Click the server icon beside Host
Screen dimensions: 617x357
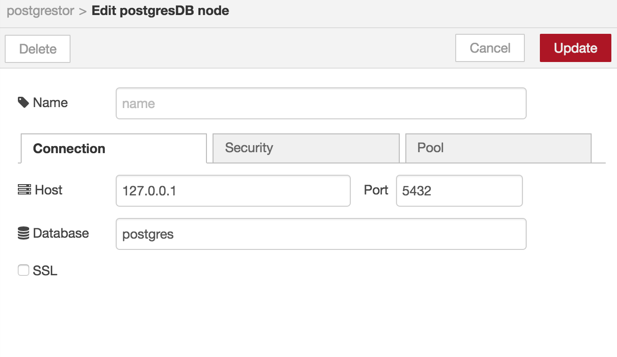coord(24,190)
